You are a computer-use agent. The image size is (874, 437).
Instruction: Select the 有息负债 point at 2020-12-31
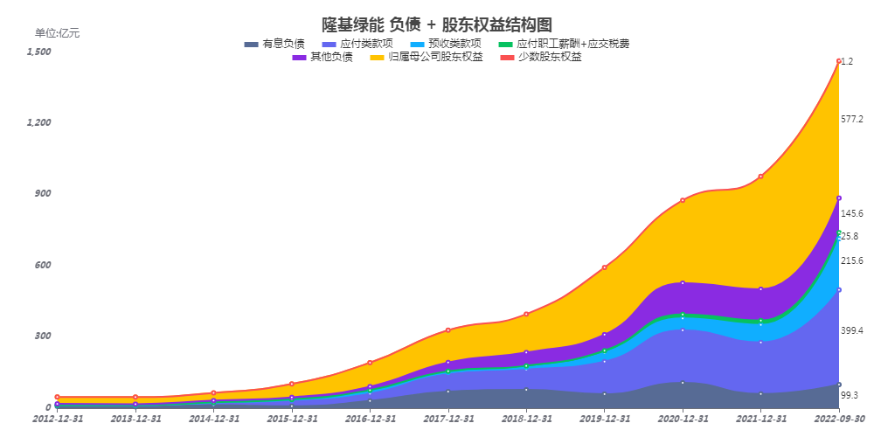coord(683,383)
